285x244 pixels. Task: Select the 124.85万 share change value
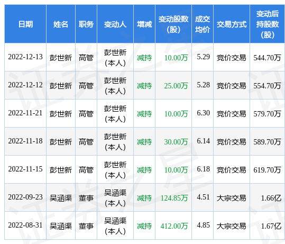174,198
